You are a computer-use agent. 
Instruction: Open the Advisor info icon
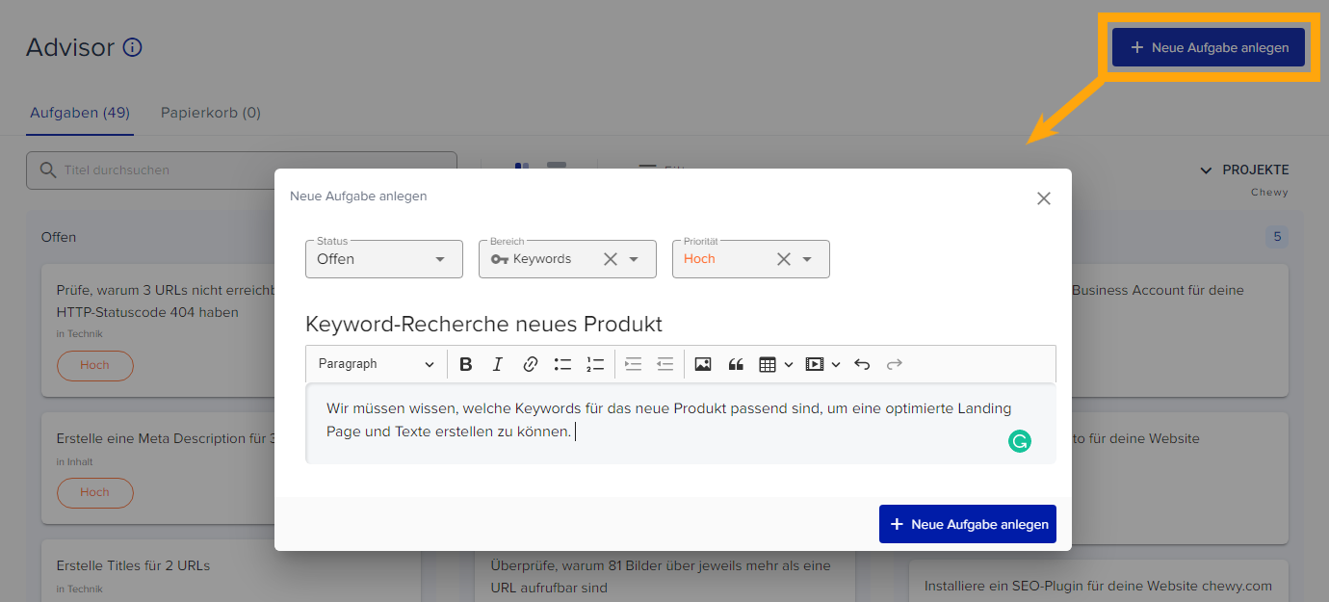[x=133, y=47]
